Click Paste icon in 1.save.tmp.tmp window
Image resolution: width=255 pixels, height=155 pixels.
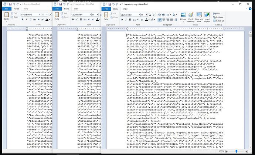(106, 15)
